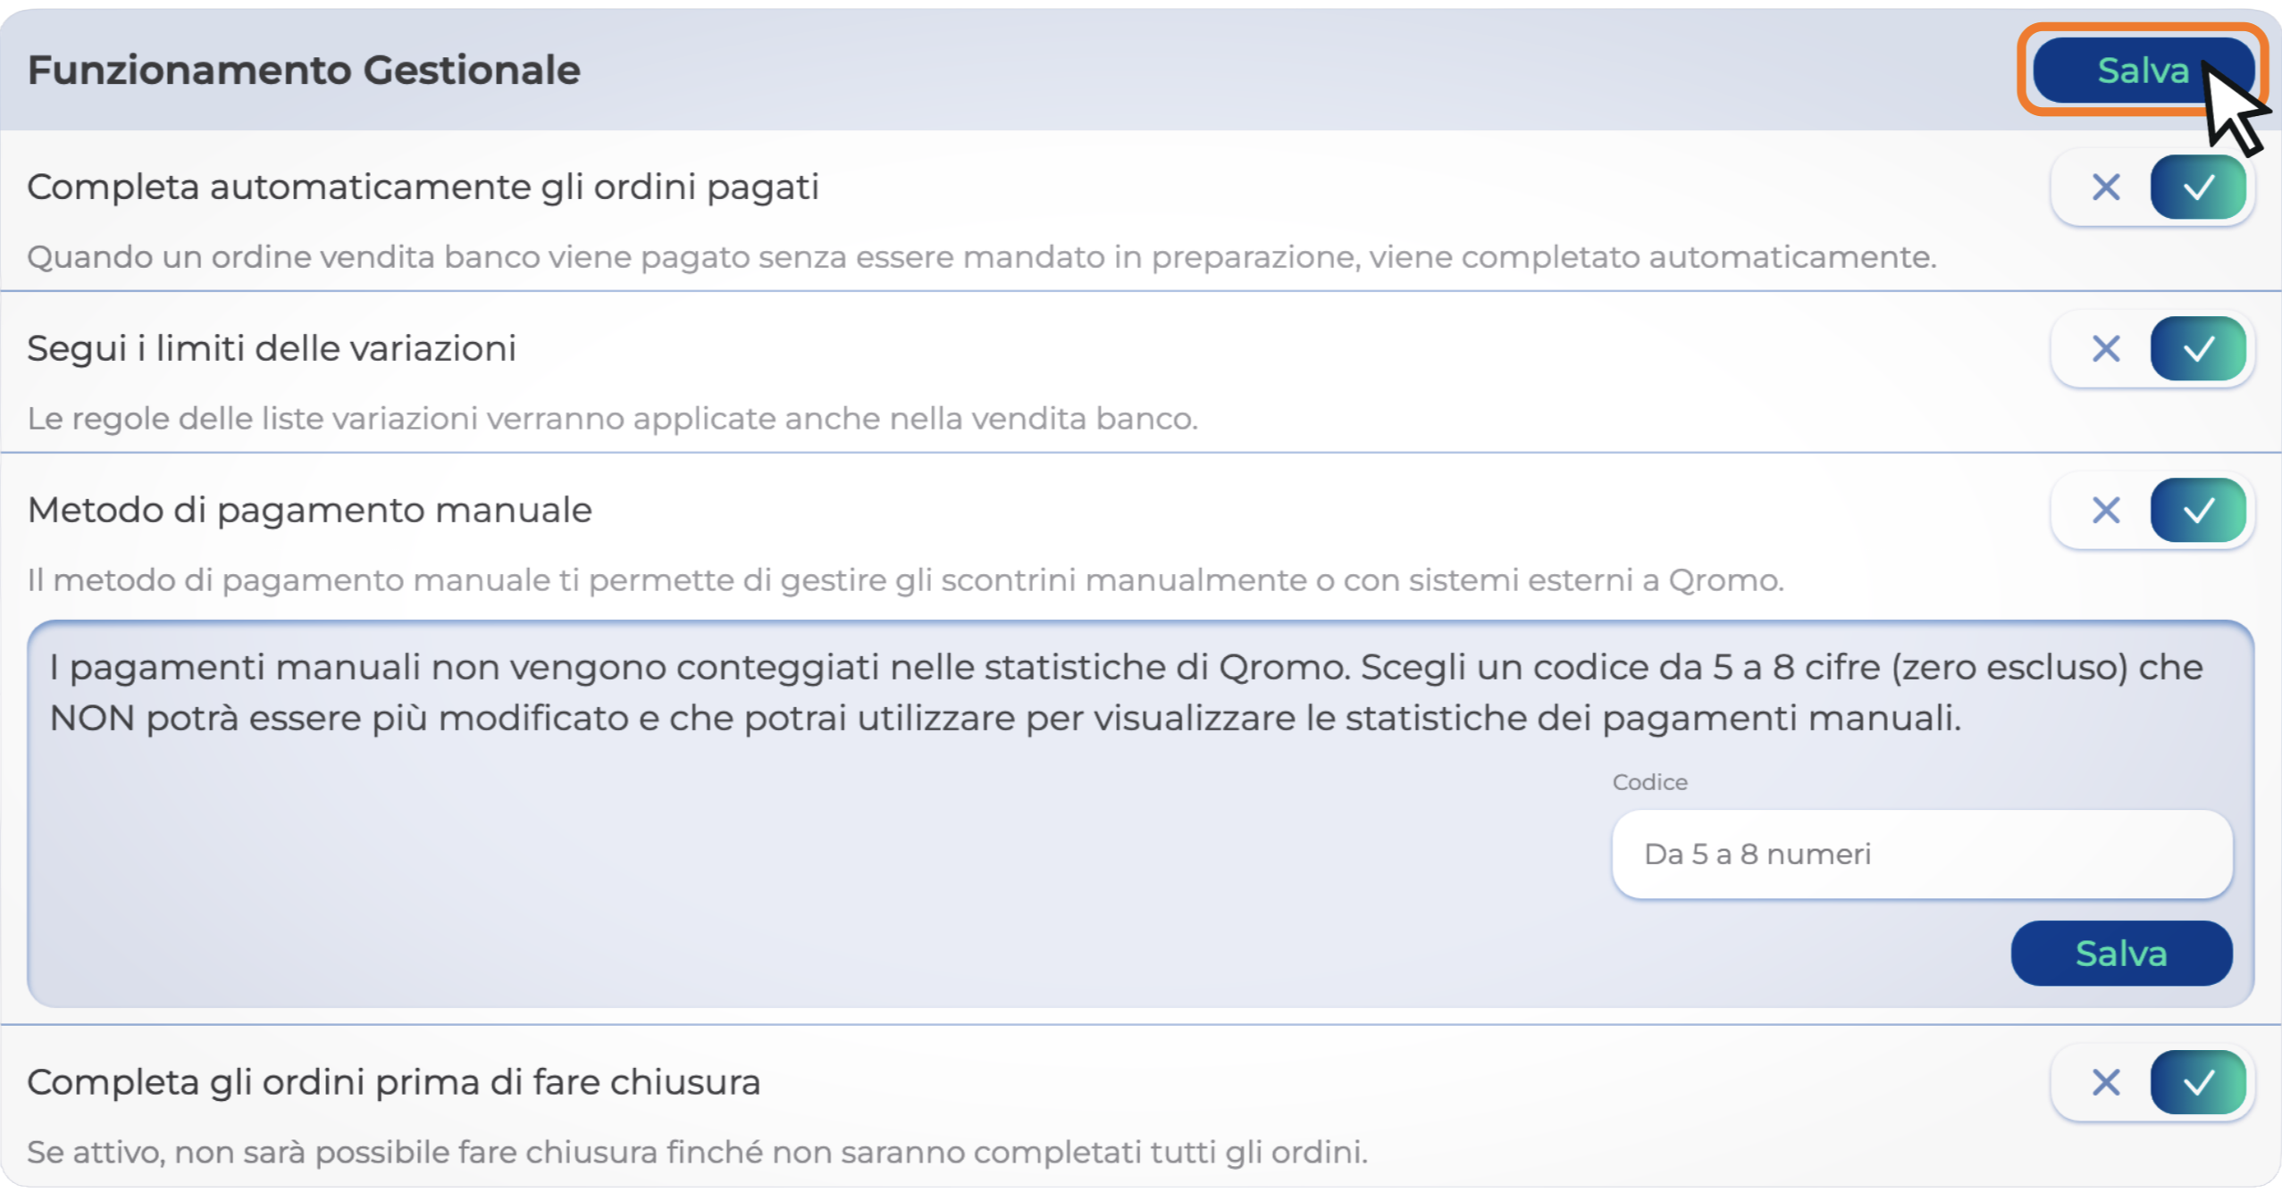
Task: Click the X icon for Completa automaticamente gli ordini pagati
Action: (x=2105, y=187)
